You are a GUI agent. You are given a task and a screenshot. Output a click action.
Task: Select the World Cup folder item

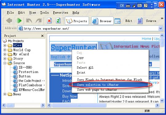click(22, 50)
